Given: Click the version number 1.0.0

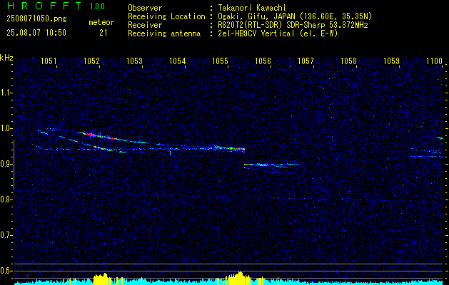Looking at the screenshot, I should 97,6.
